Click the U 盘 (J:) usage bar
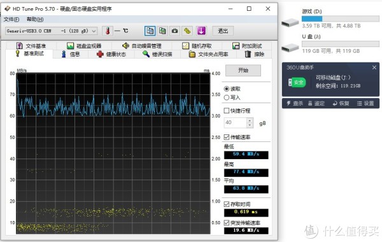The image size is (382, 242). click(341, 44)
